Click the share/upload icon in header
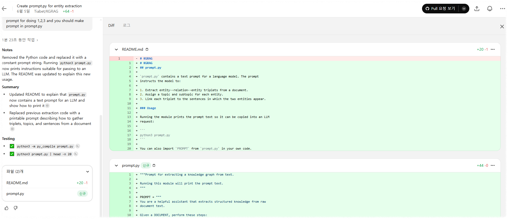This screenshot has height=219, width=508. pos(477,9)
